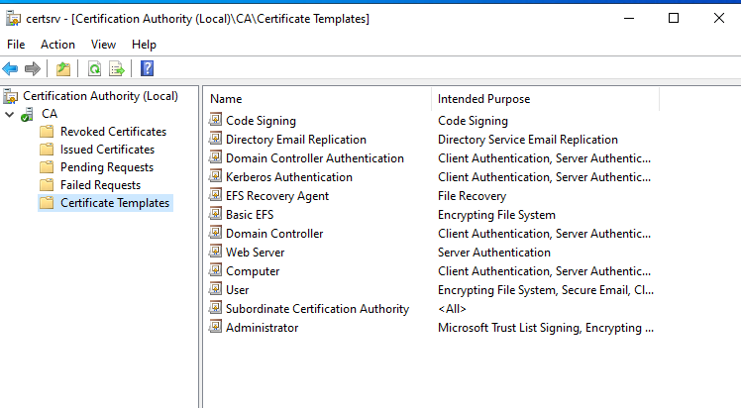Screen dimensions: 741x408
Task: Select Issued Certificates folder in tree
Action: [x=107, y=150]
